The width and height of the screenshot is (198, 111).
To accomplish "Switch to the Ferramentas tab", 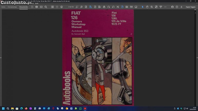I will pyautogui.click(x=12, y=7).
